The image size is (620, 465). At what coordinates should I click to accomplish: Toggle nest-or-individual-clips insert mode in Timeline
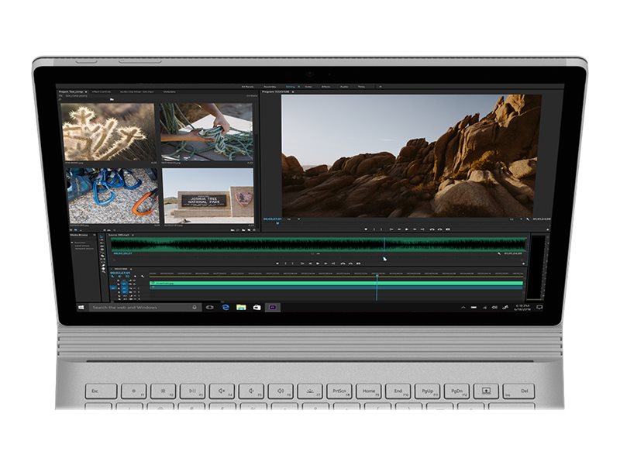[112, 277]
